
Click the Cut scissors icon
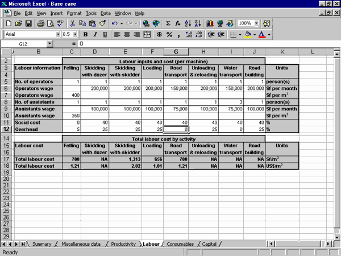73,23
